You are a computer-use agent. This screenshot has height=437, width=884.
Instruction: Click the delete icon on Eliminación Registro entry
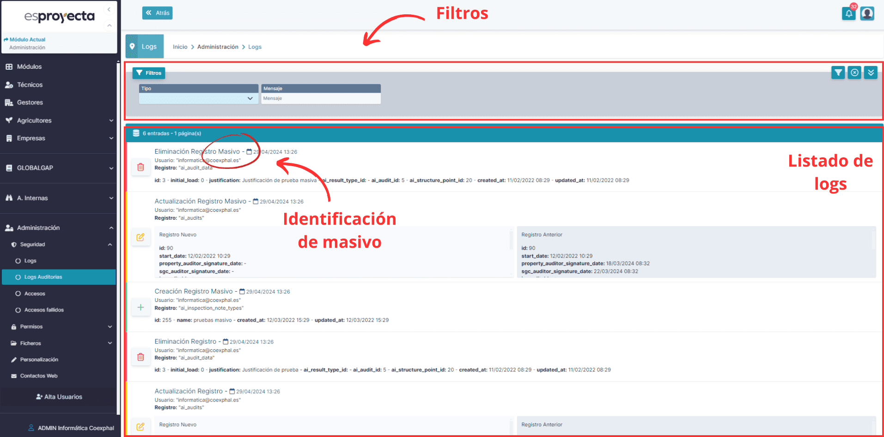pos(140,357)
